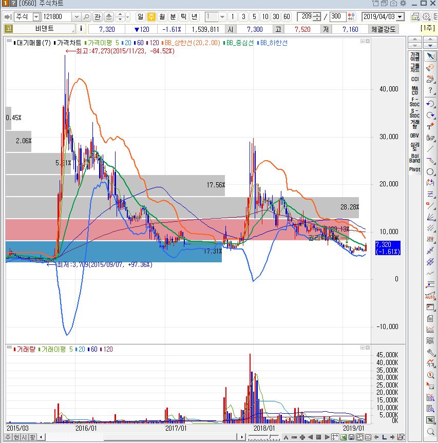Select minute (분) chart period

pyautogui.click(x=173, y=16)
